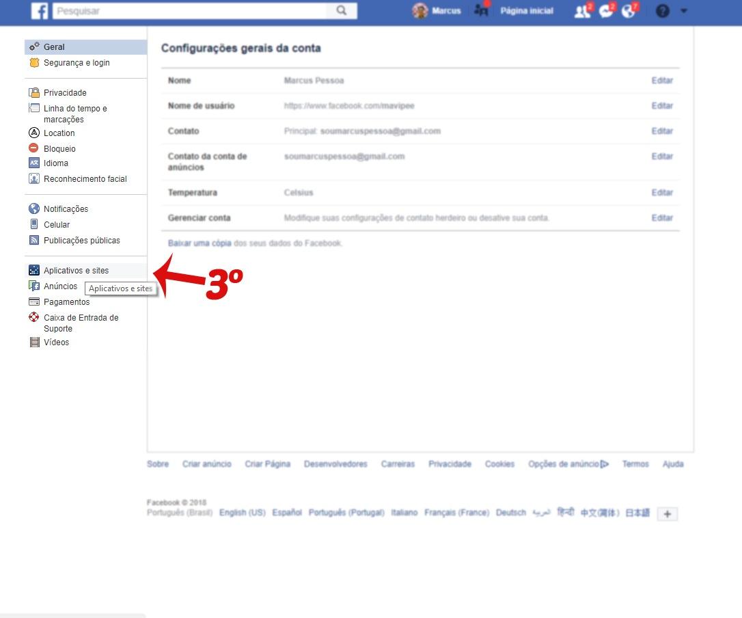Open Criar Página footer link
Screen dimensions: 742x618
267,463
